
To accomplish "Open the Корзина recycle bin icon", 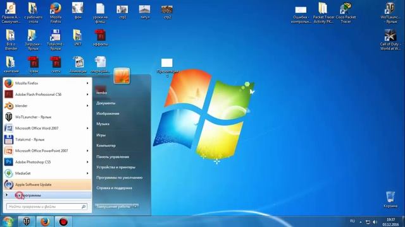I will [390, 199].
